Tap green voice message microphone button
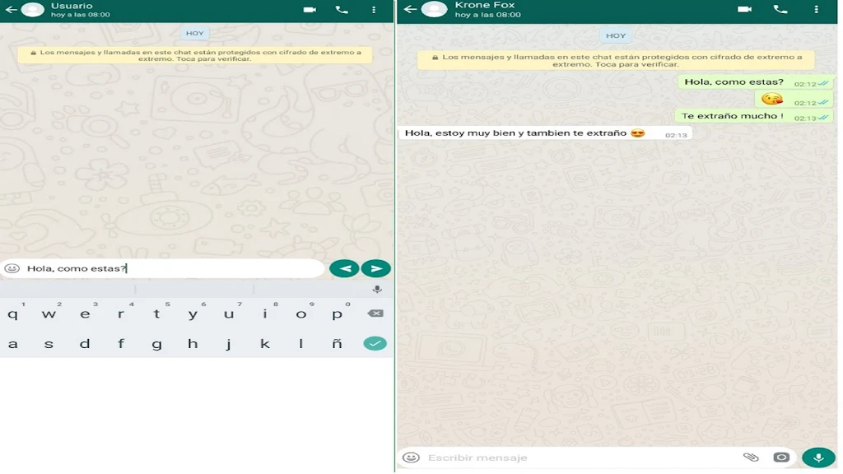 point(818,458)
